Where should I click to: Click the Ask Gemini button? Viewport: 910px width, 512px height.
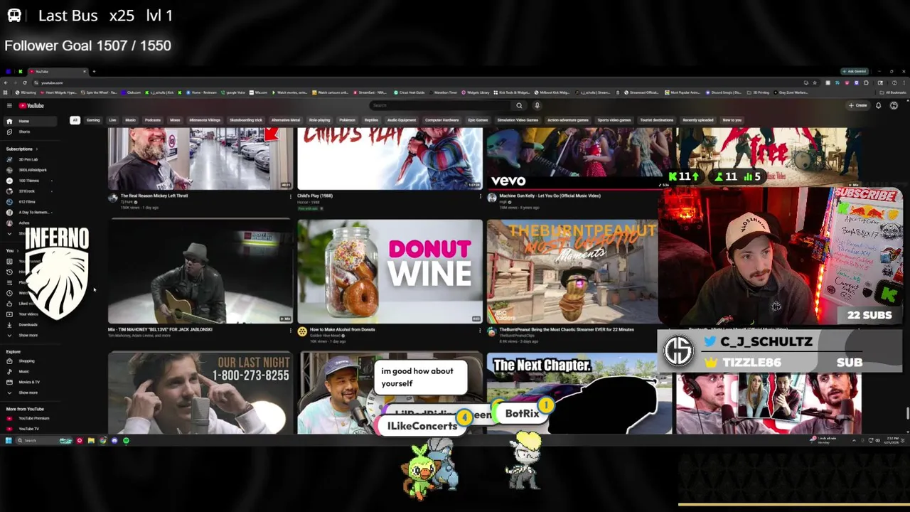pyautogui.click(x=854, y=71)
